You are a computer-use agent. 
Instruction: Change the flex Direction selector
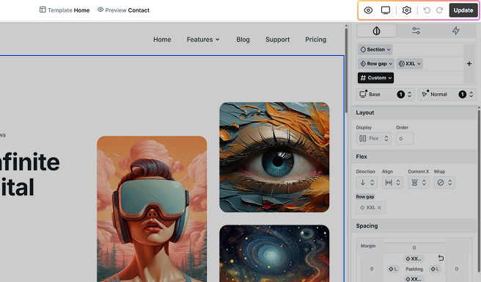click(367, 182)
